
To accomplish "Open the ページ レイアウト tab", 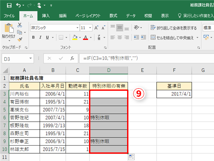I will (x=88, y=16).
